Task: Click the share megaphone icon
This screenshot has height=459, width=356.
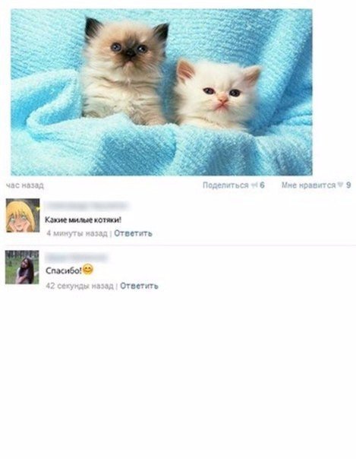Action: pos(254,185)
